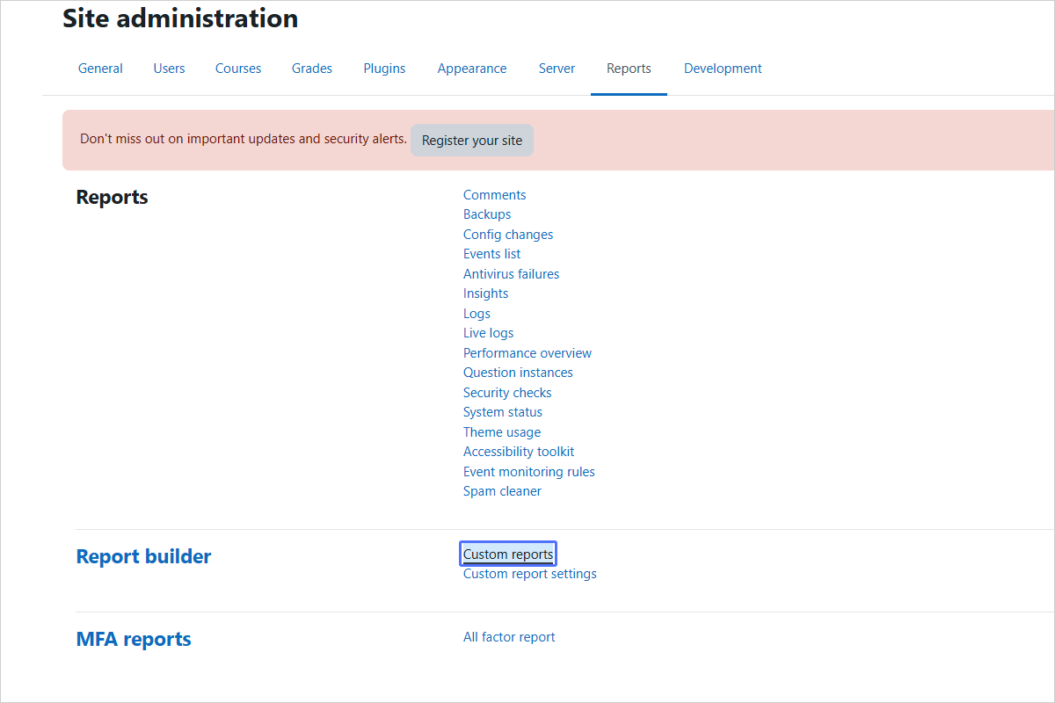Open the Comments report link
The width and height of the screenshot is (1055, 703).
tap(495, 195)
